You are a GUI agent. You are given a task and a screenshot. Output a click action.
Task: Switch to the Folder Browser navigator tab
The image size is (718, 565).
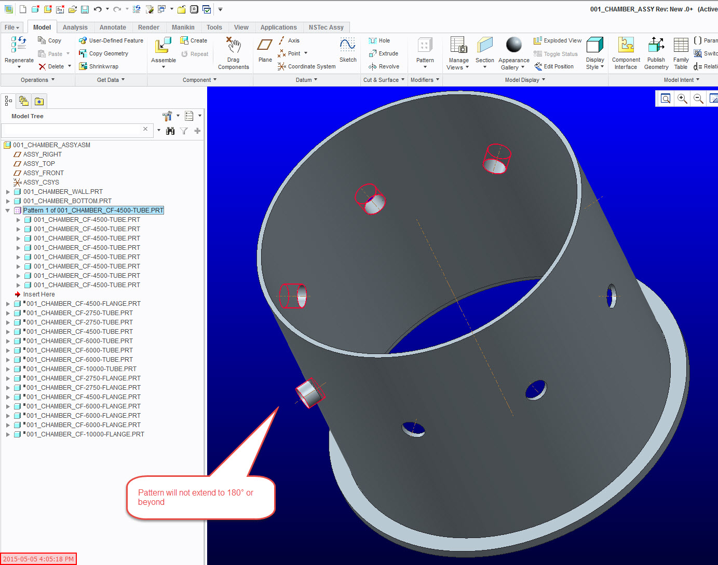[24, 101]
